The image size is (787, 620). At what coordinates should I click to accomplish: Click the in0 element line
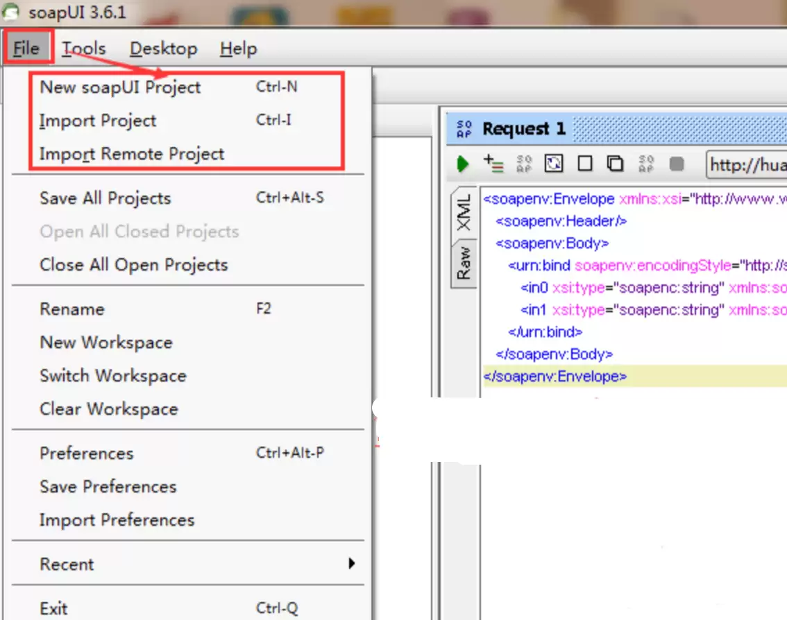(653, 288)
